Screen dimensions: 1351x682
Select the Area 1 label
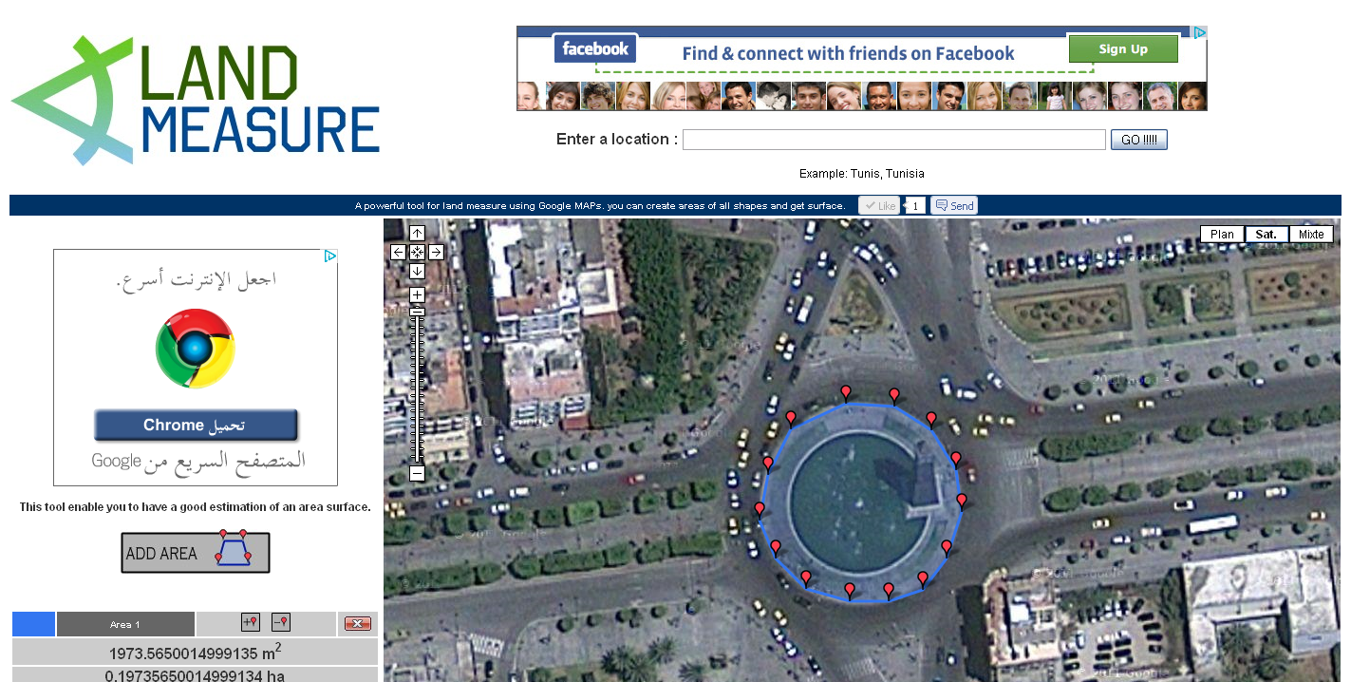[x=125, y=624]
